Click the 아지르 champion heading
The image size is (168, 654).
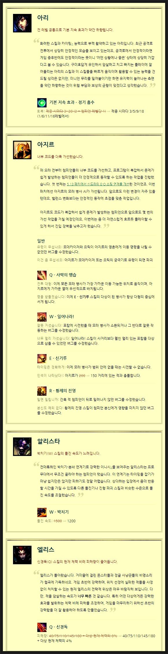coord(46,144)
